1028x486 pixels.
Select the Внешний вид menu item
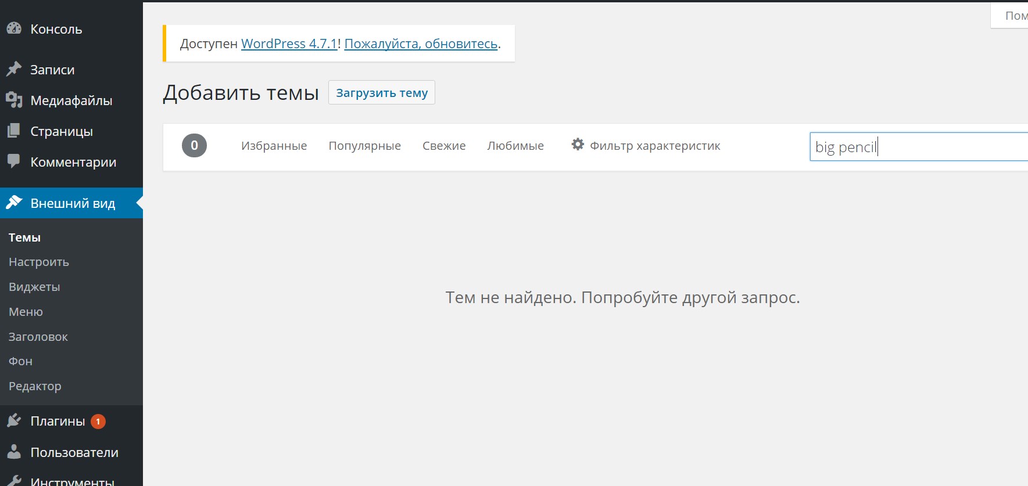click(71, 203)
